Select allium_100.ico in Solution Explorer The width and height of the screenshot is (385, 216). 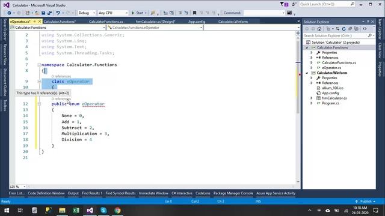point(333,88)
